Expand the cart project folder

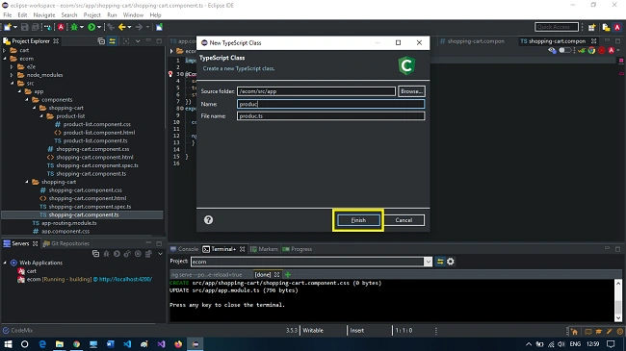click(5, 50)
